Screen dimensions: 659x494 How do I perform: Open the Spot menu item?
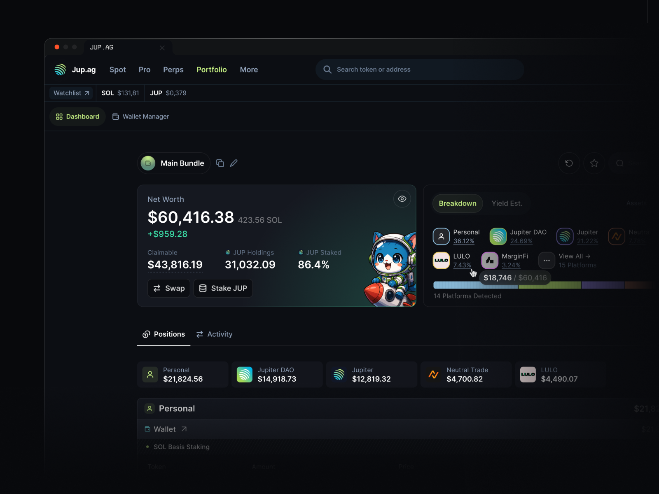(117, 70)
